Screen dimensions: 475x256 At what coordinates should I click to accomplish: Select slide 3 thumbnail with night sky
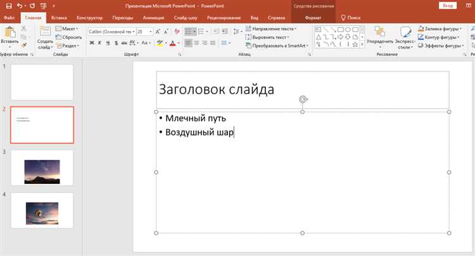click(42, 168)
